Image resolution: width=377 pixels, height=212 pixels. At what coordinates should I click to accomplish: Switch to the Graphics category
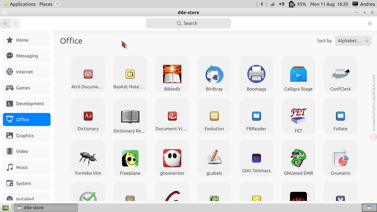click(x=27, y=136)
